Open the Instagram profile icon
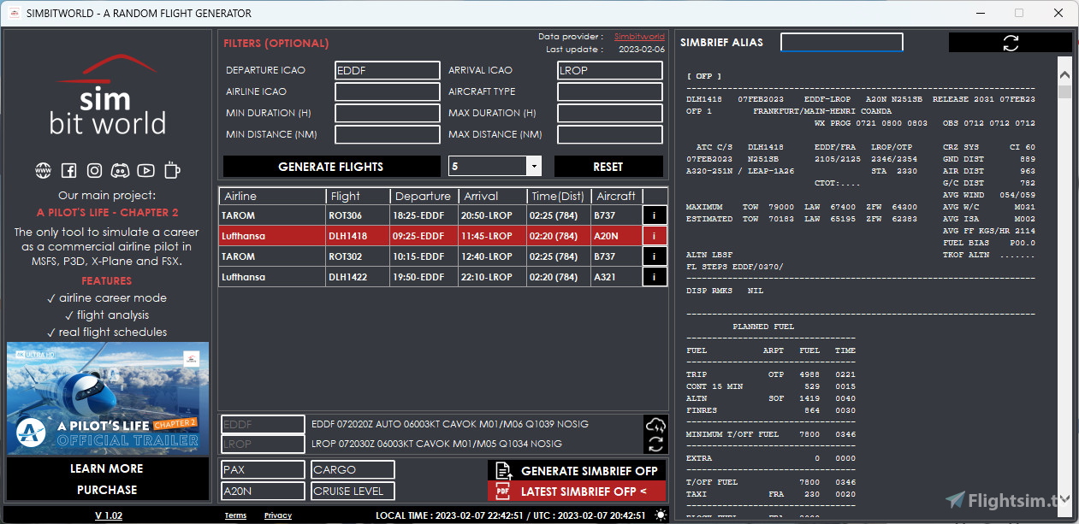This screenshot has height=524, width=1079. coord(94,170)
